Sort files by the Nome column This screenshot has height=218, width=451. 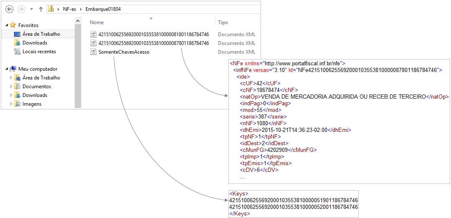[96, 22]
